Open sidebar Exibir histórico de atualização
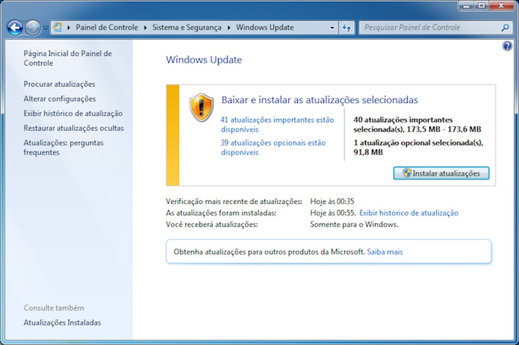 click(x=73, y=113)
